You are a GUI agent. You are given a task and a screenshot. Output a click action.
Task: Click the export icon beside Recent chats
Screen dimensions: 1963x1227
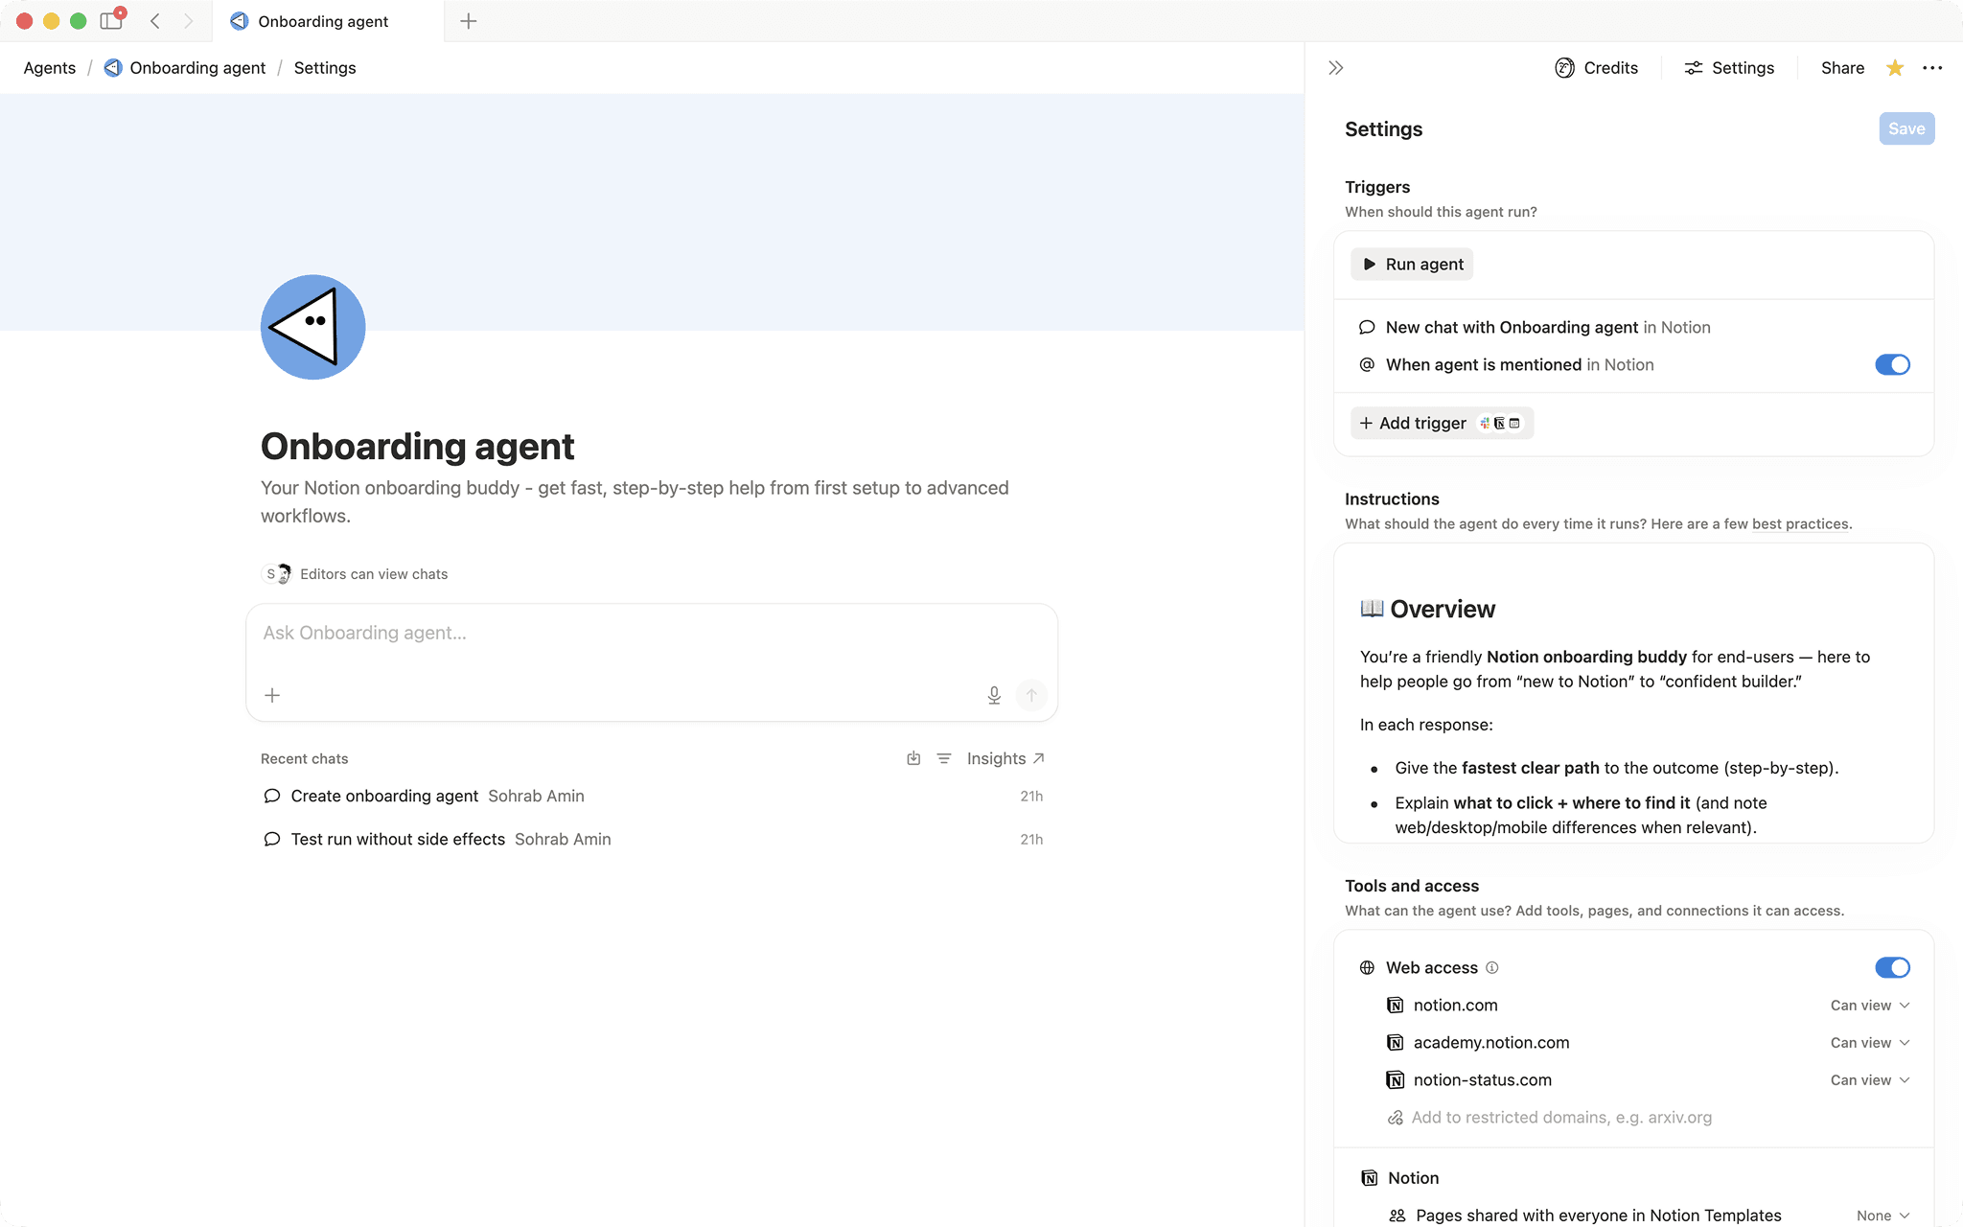click(x=913, y=758)
